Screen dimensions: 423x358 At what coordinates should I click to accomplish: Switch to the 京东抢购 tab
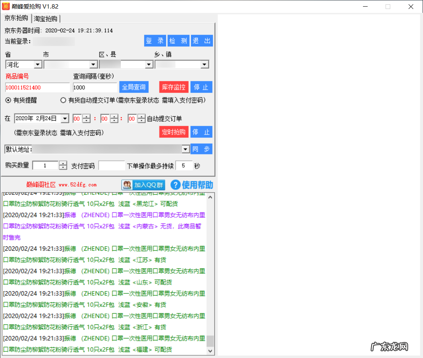[16, 18]
